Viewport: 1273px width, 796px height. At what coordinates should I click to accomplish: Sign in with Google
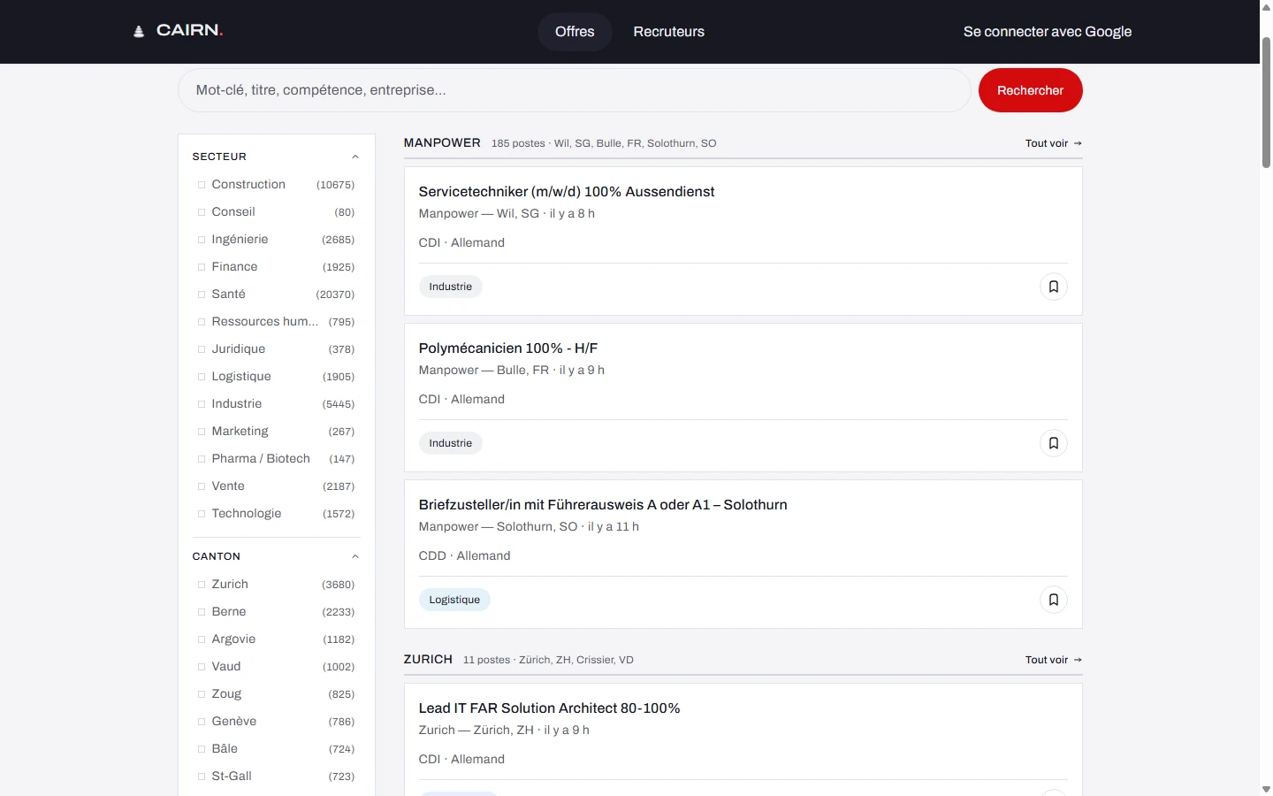[1048, 32]
